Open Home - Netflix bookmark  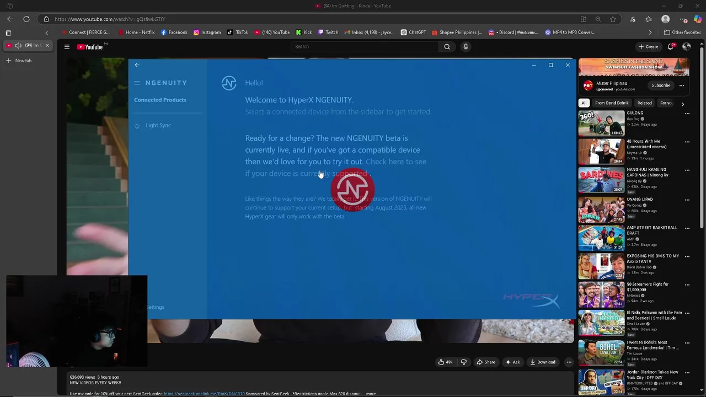click(136, 33)
